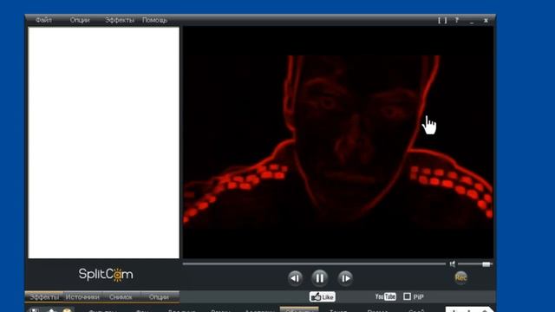Start recording with the Rec button
Screen dimensions: 555x312
point(460,277)
